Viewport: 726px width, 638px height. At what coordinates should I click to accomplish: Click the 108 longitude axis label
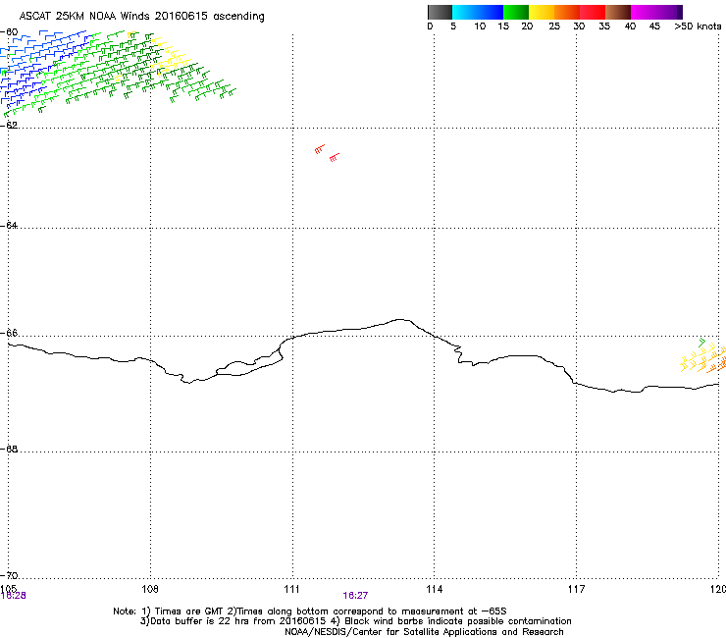click(150, 589)
